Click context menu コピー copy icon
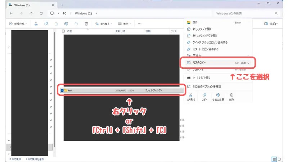The width and height of the screenshot is (288, 162). [x=204, y=95]
